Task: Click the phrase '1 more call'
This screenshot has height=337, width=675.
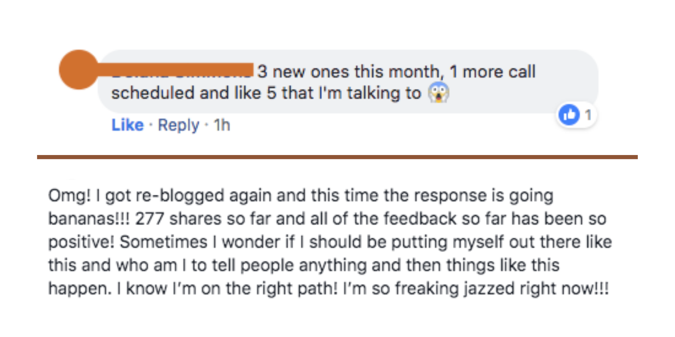Action: 493,72
